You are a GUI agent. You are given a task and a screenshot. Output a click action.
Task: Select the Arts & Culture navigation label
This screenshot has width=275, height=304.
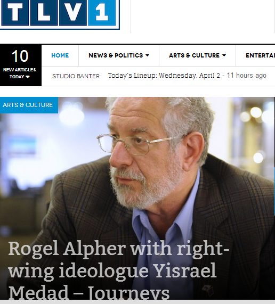[194, 55]
